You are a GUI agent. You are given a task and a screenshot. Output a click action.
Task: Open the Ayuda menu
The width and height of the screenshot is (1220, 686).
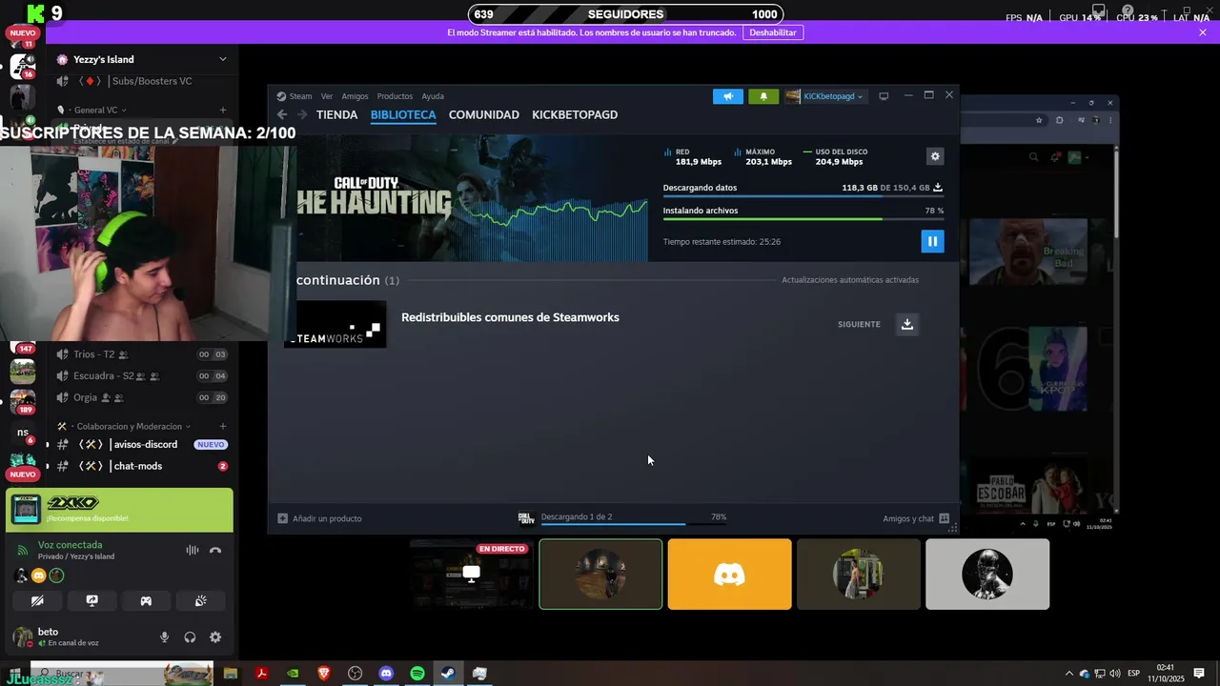[433, 96]
